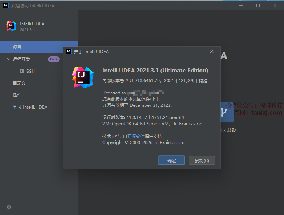This screenshot has width=284, height=215.
Task: Click the SSH terminal icon
Action: click(x=22, y=71)
